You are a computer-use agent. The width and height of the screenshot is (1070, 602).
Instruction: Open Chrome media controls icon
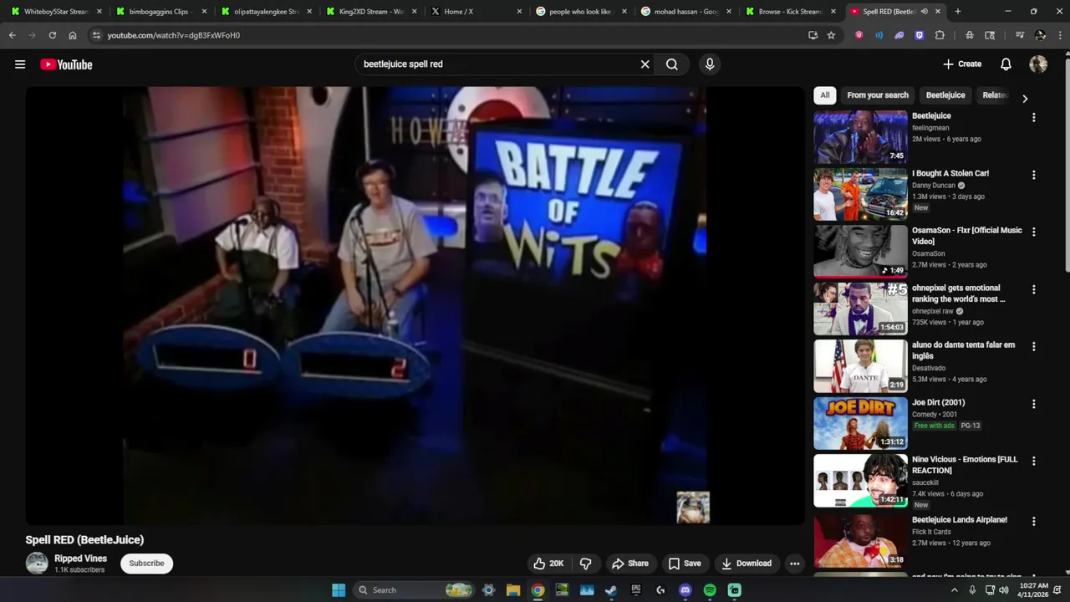click(x=1020, y=35)
